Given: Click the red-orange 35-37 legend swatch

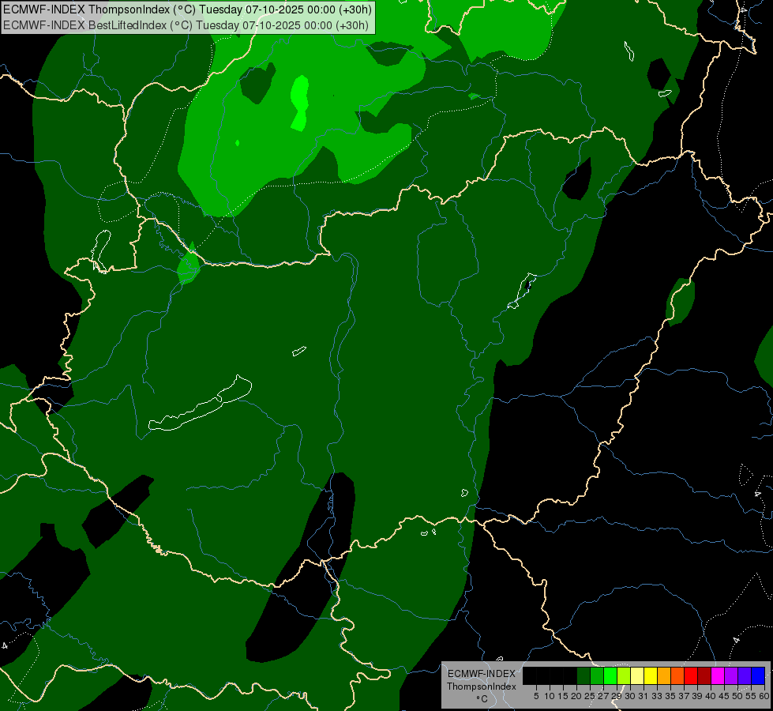Looking at the screenshot, I should (677, 675).
